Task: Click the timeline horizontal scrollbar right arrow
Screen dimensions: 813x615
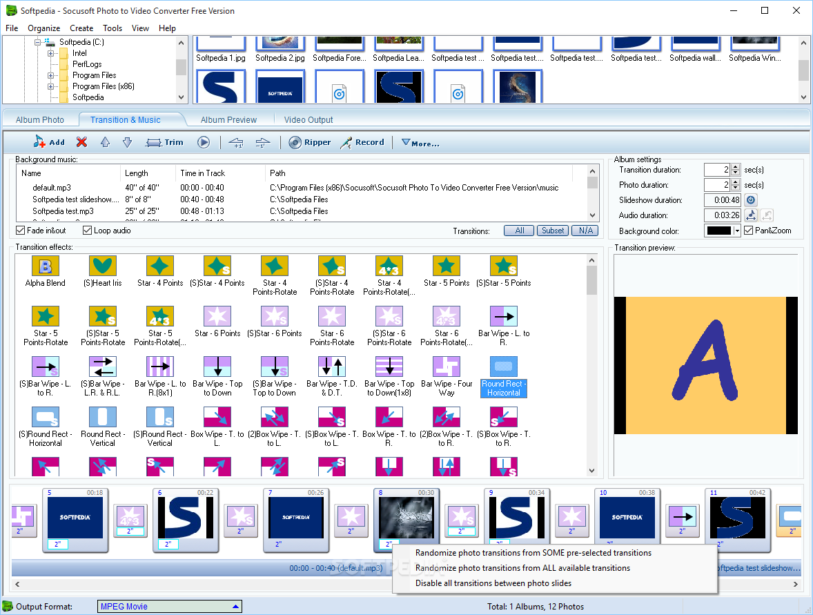Action: click(x=796, y=584)
